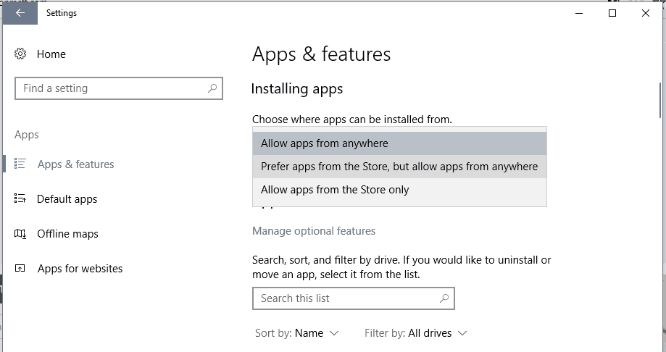Click the back arrow in Settings title bar
666x352 pixels.
point(20,13)
